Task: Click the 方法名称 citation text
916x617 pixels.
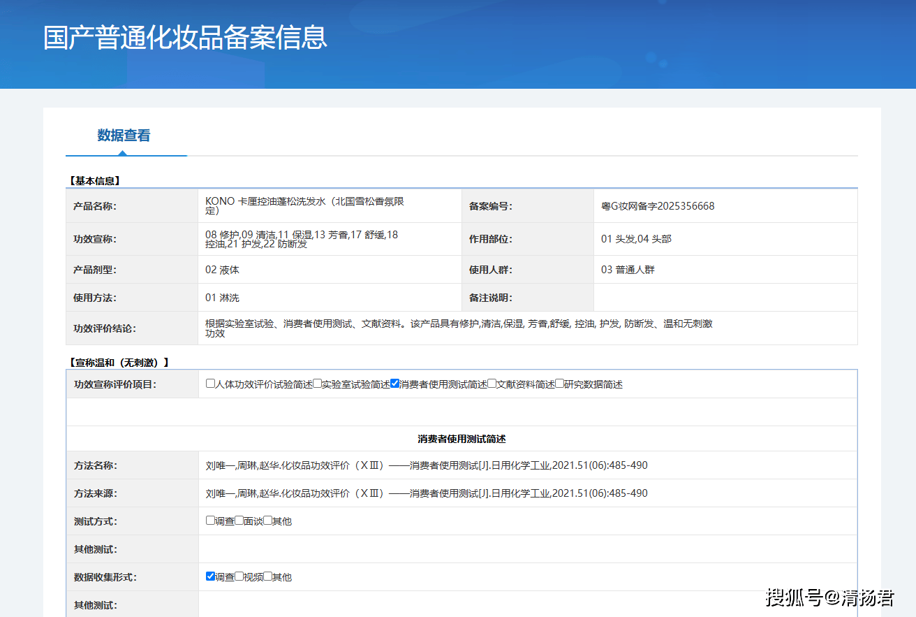Action: (x=427, y=465)
